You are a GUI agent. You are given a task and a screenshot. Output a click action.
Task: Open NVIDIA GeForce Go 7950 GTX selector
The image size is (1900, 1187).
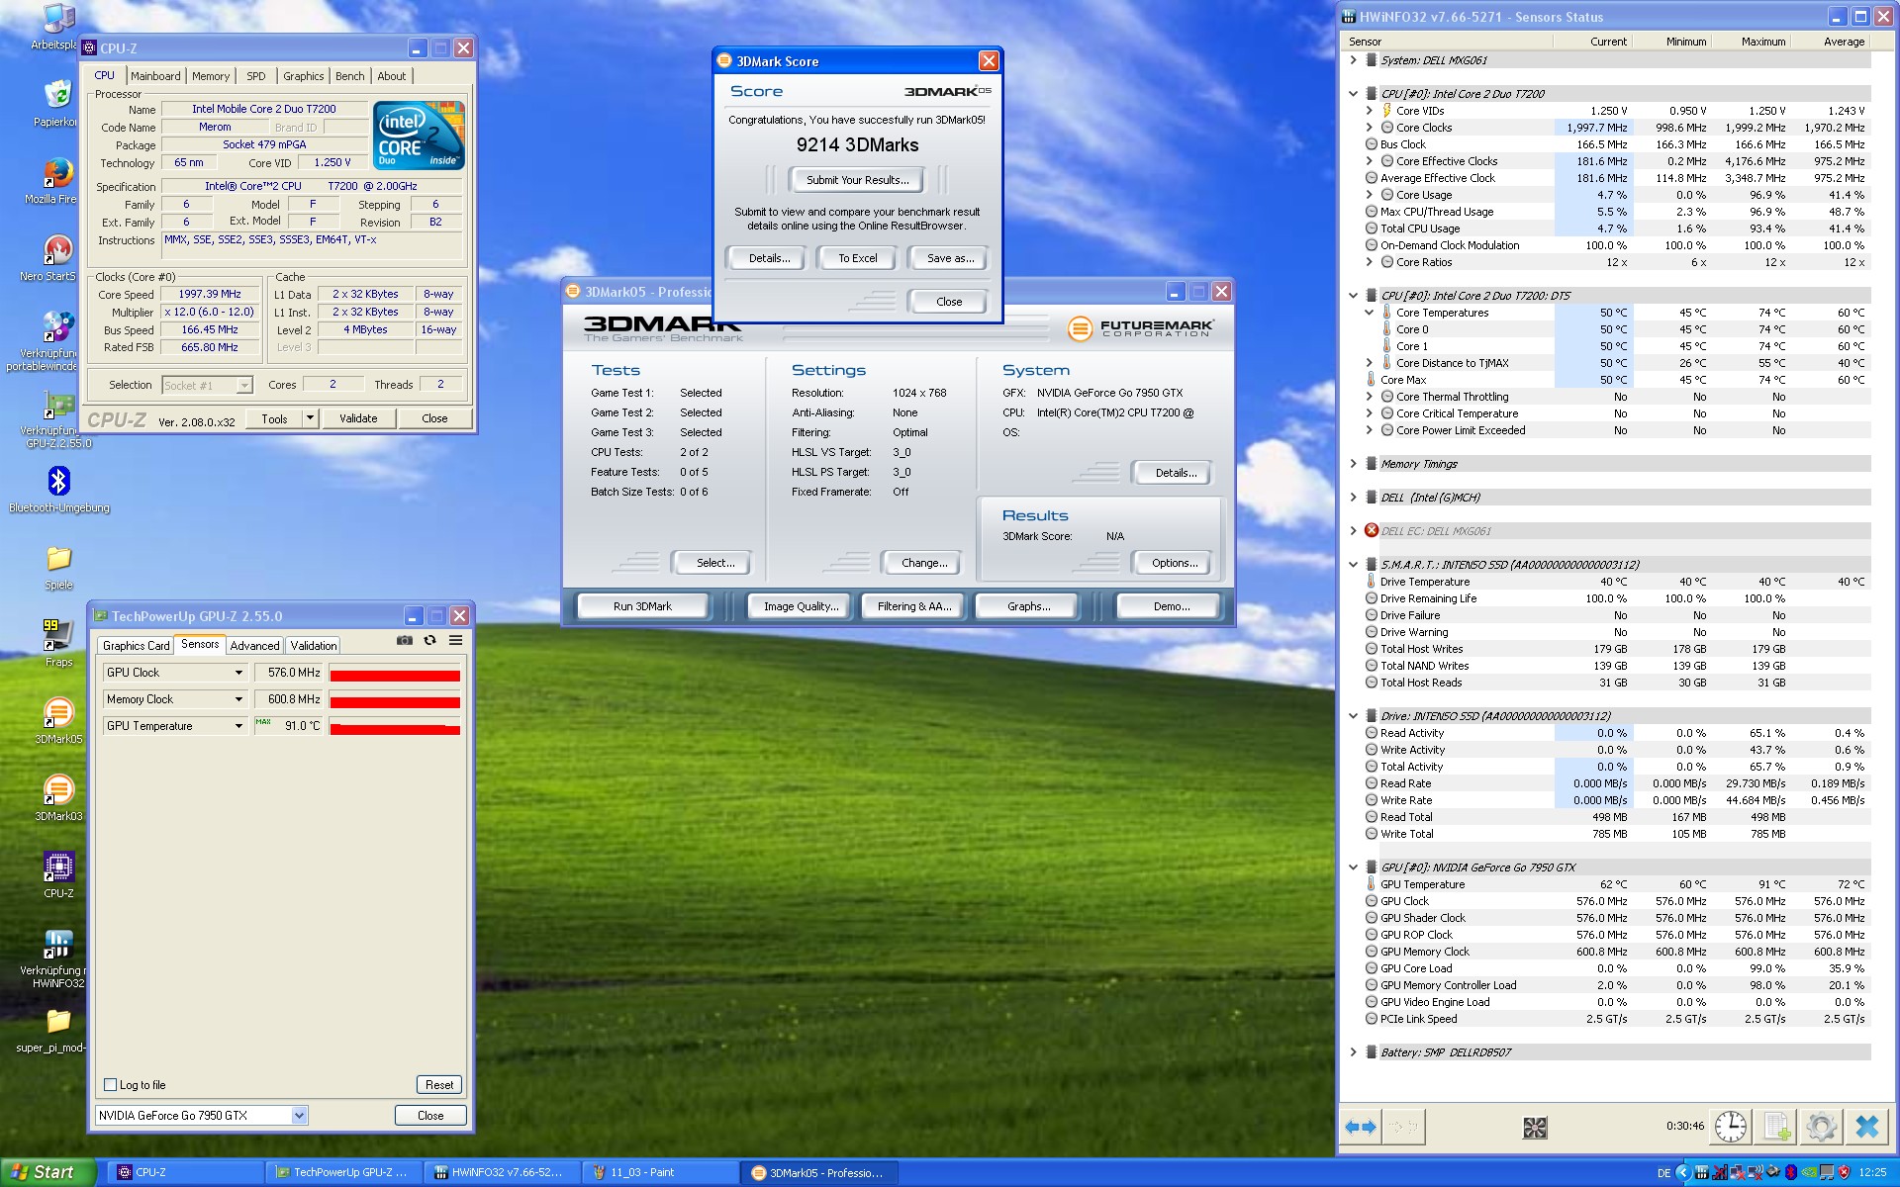pos(299,1116)
